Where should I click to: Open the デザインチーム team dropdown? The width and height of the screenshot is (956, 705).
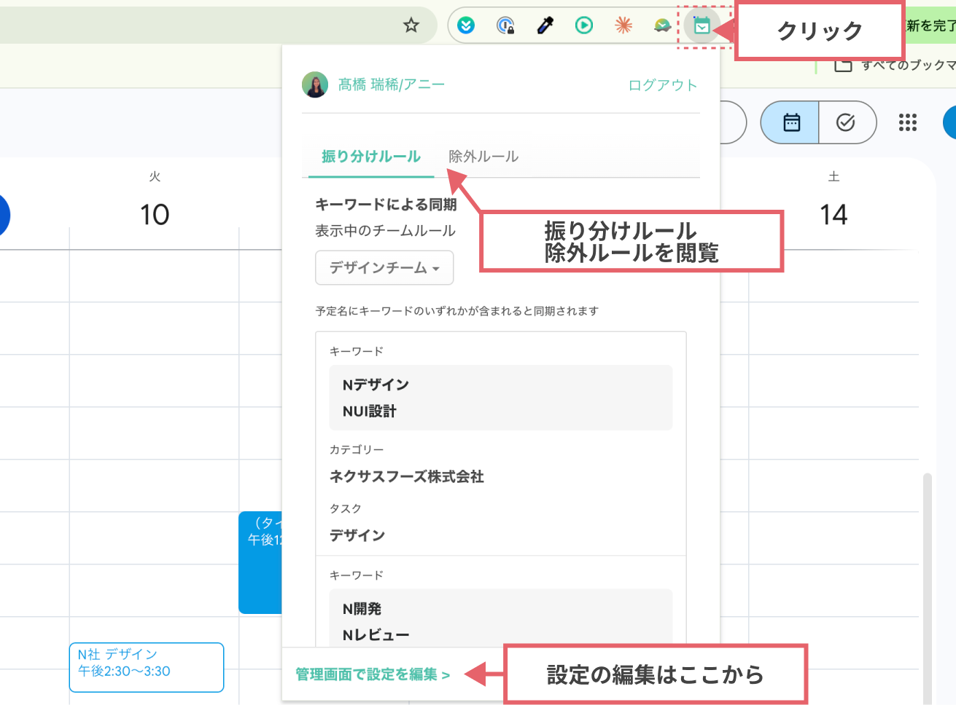pos(384,267)
